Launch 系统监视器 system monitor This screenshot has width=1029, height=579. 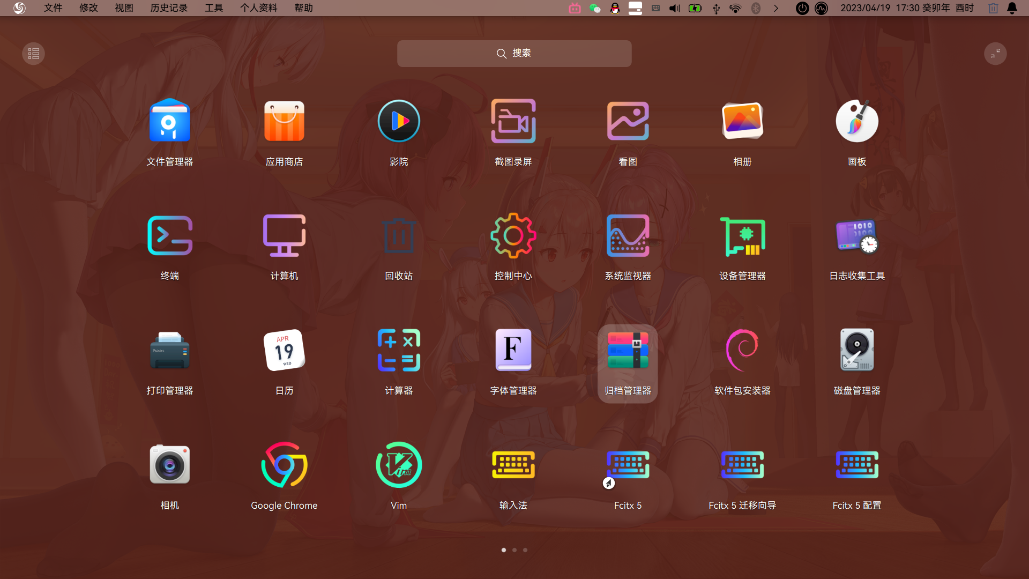coord(628,236)
